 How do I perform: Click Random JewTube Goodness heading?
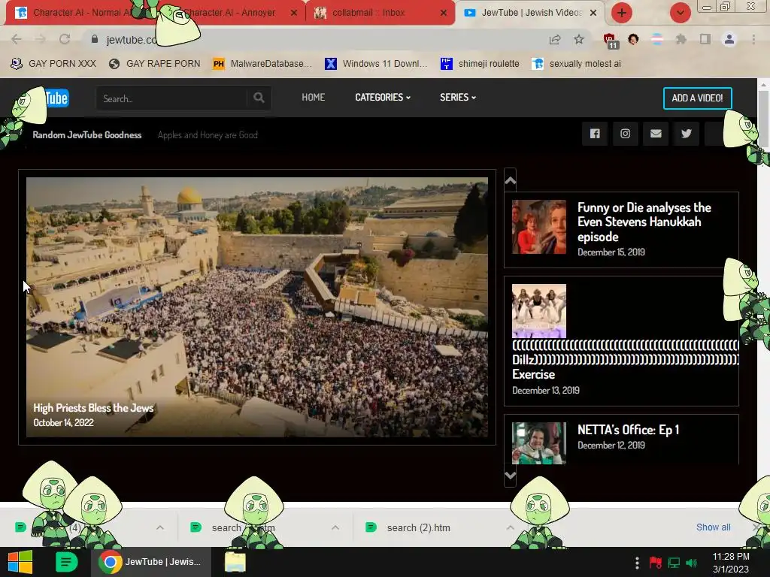coord(87,135)
